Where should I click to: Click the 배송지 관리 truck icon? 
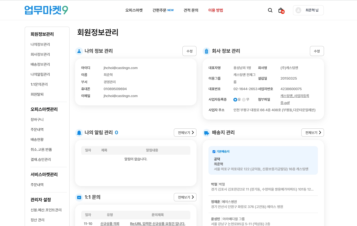pos(206,133)
